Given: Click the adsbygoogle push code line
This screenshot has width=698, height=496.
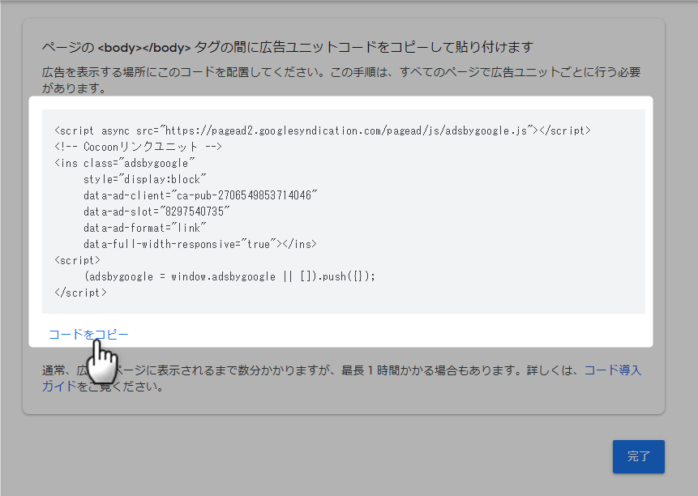Looking at the screenshot, I should 229,276.
